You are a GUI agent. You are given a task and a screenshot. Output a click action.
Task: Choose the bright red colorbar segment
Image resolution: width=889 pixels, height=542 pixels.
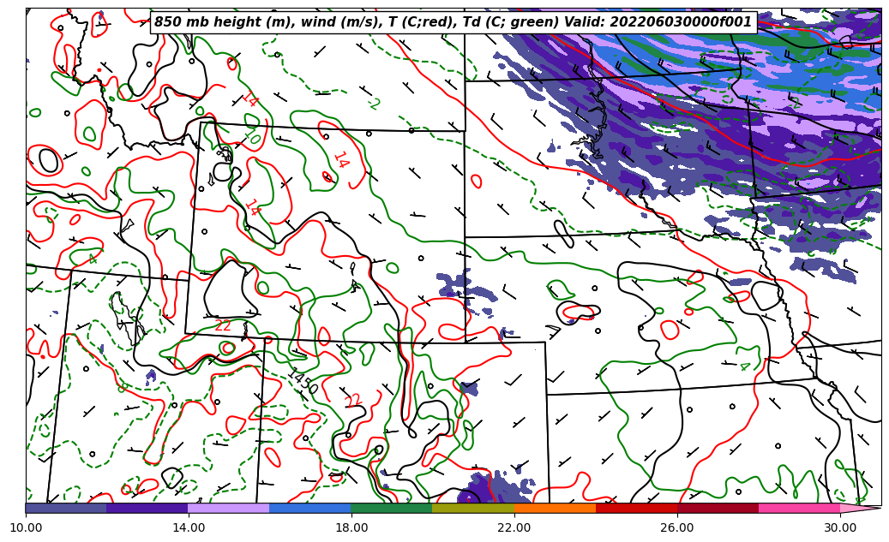click(x=636, y=508)
